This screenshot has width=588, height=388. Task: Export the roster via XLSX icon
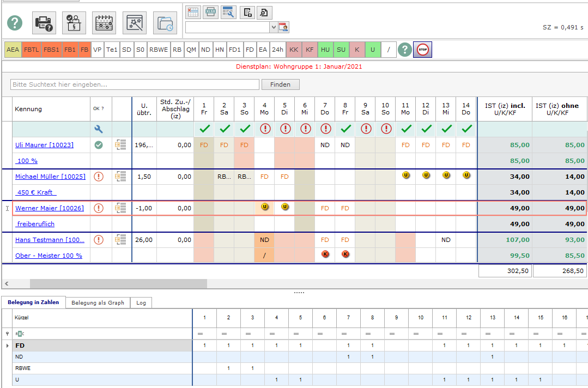[210, 12]
